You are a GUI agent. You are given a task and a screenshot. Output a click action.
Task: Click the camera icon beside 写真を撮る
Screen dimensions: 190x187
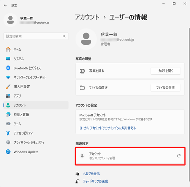[x=82, y=71]
